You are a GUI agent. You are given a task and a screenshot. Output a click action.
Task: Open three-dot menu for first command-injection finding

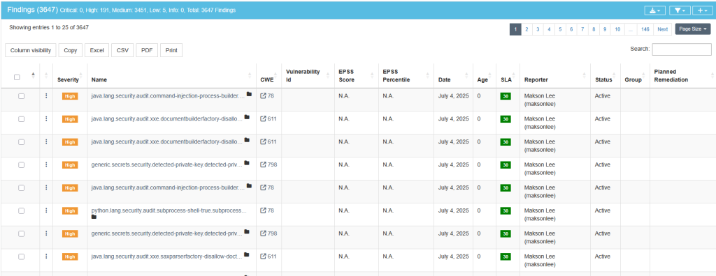(x=46, y=95)
